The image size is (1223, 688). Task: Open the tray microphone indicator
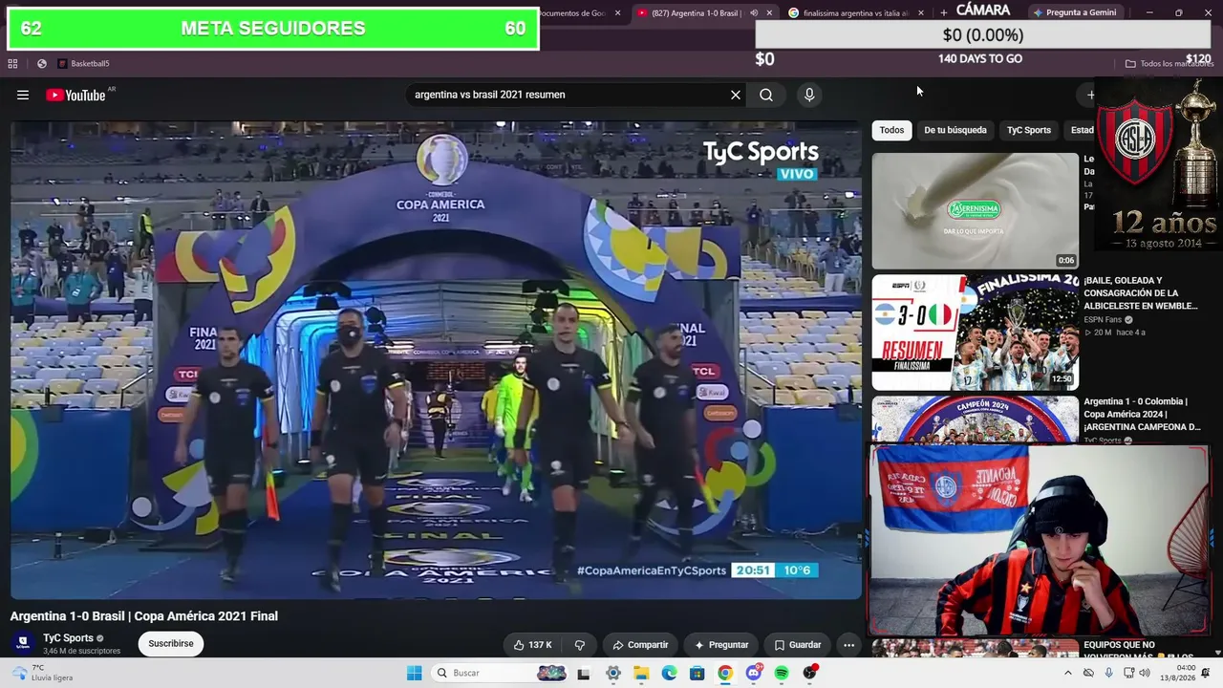click(x=1108, y=674)
